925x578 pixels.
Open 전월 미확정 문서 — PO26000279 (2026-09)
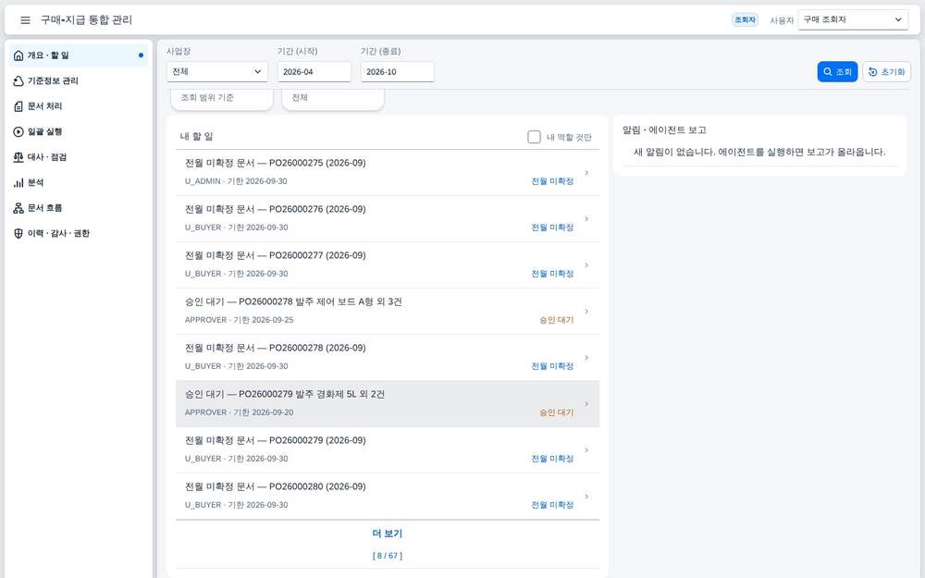click(x=387, y=450)
